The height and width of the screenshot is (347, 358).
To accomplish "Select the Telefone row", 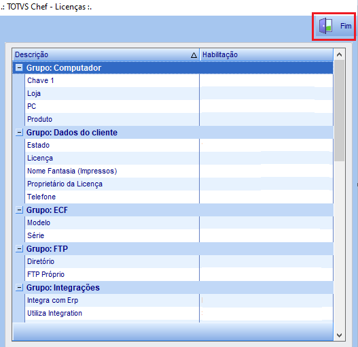I will [179, 197].
